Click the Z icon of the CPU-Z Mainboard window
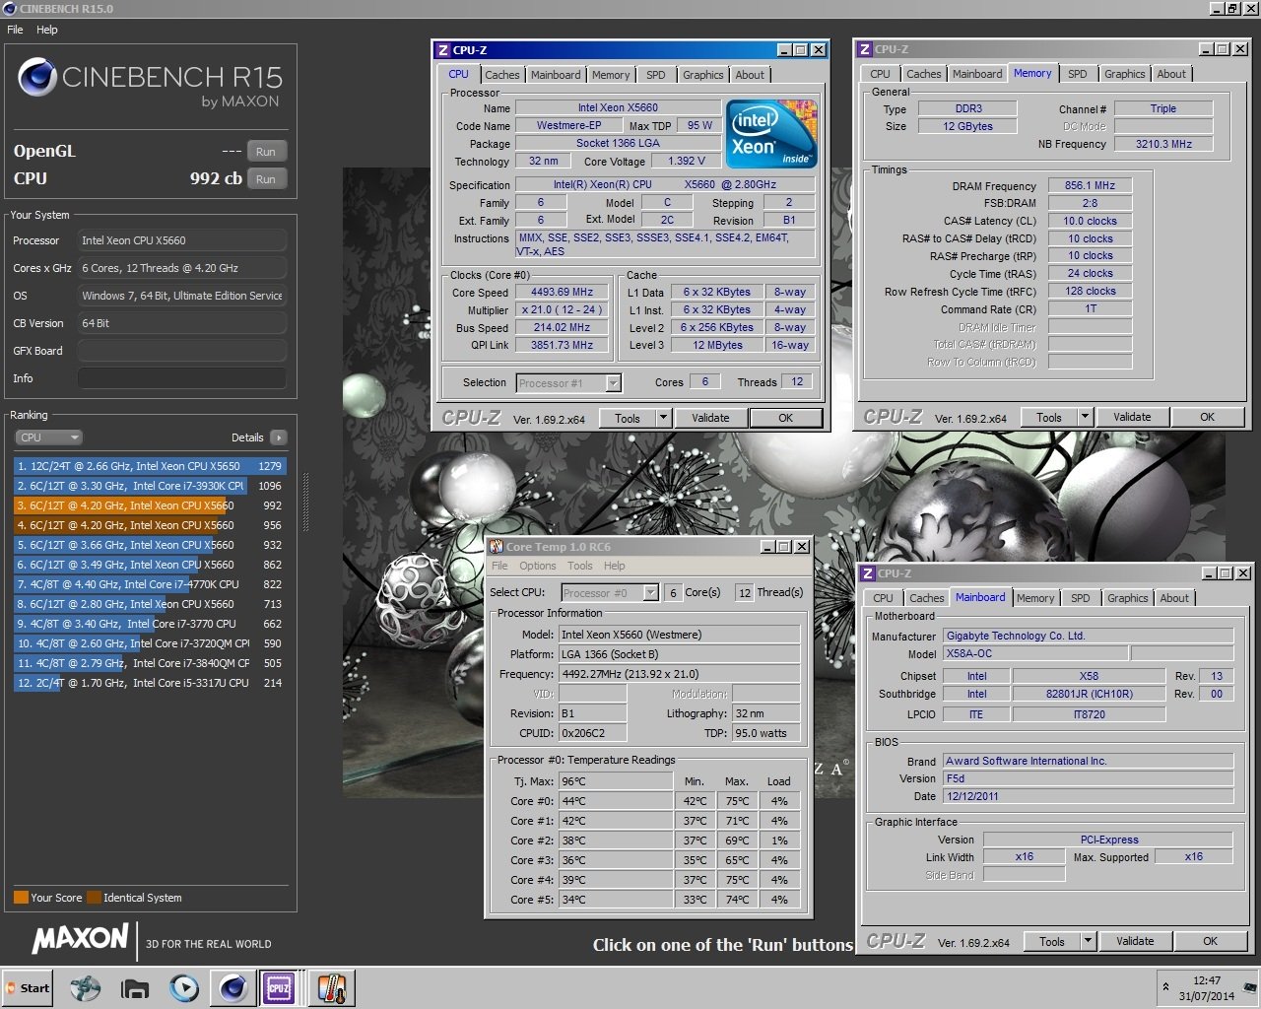 866,573
